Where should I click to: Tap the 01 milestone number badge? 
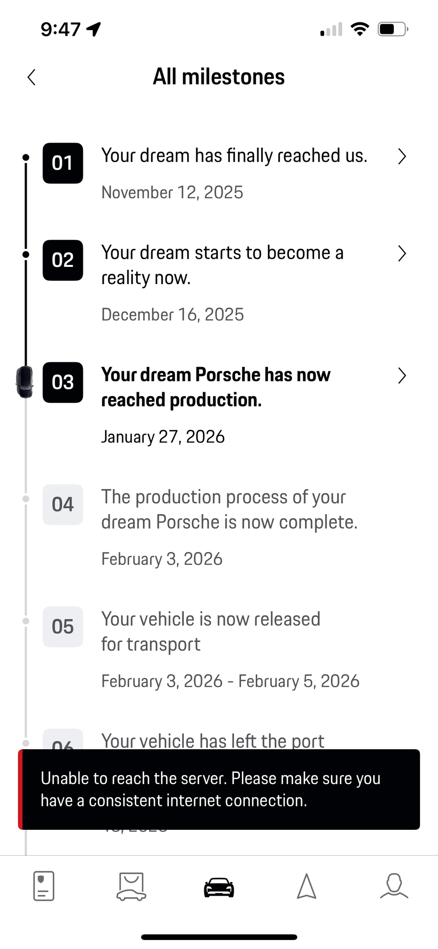tap(63, 163)
